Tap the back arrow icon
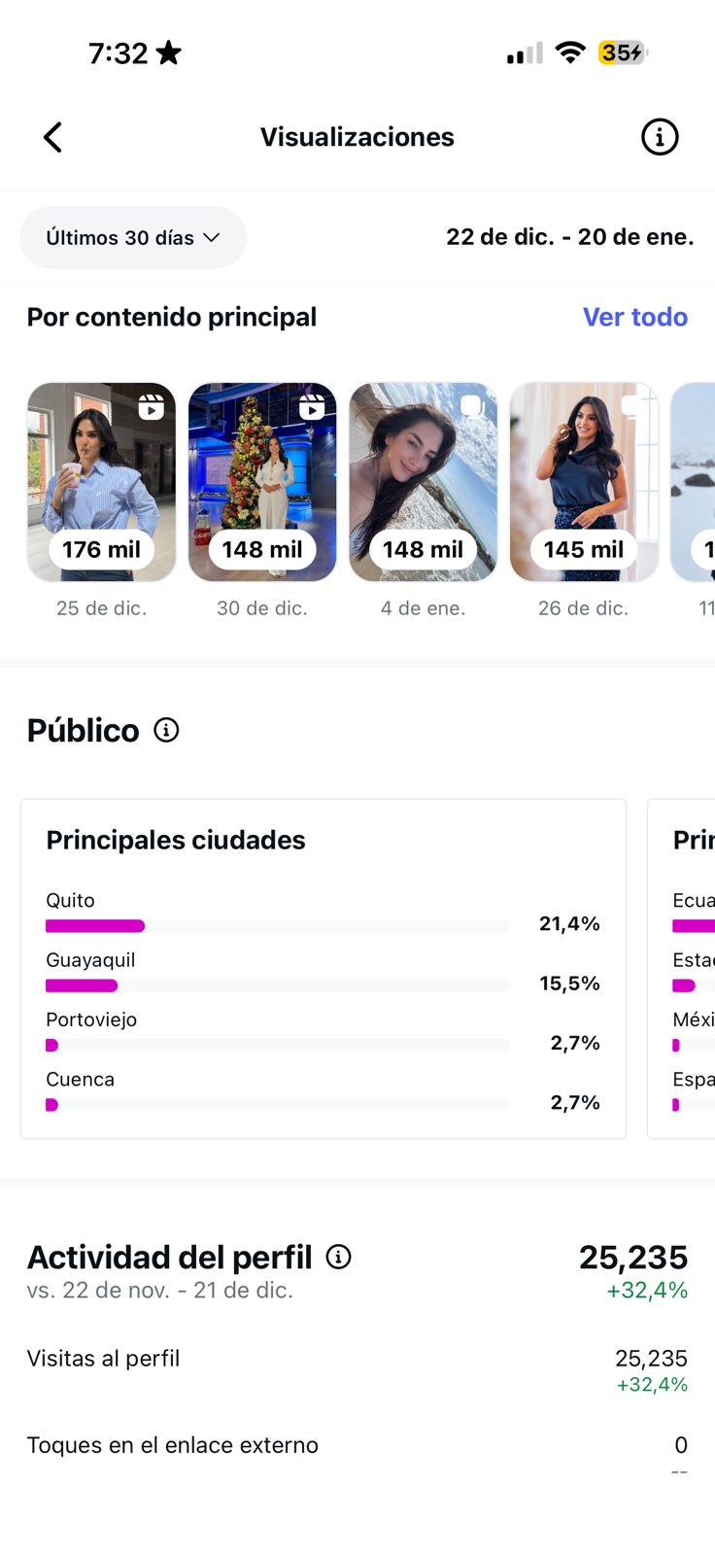 [x=53, y=137]
